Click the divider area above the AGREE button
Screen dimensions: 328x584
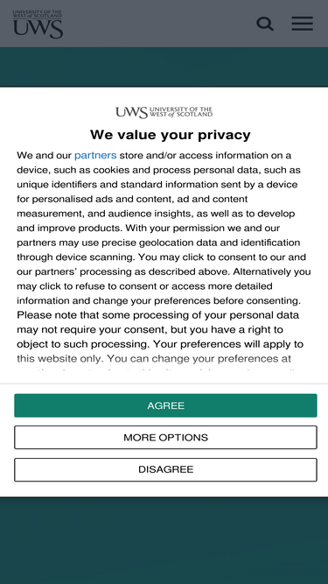tap(164, 383)
